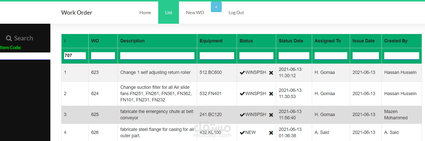Click the Log Out link
Image resolution: width=425 pixels, height=141 pixels.
coord(236,13)
